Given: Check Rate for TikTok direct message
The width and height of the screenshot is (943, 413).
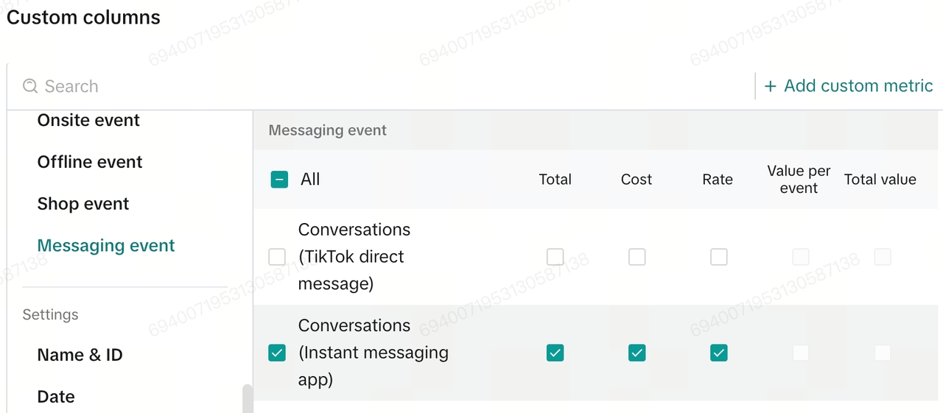Looking at the screenshot, I should (719, 257).
